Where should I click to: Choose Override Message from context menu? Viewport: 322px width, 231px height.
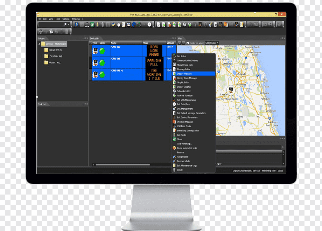coord(194,122)
